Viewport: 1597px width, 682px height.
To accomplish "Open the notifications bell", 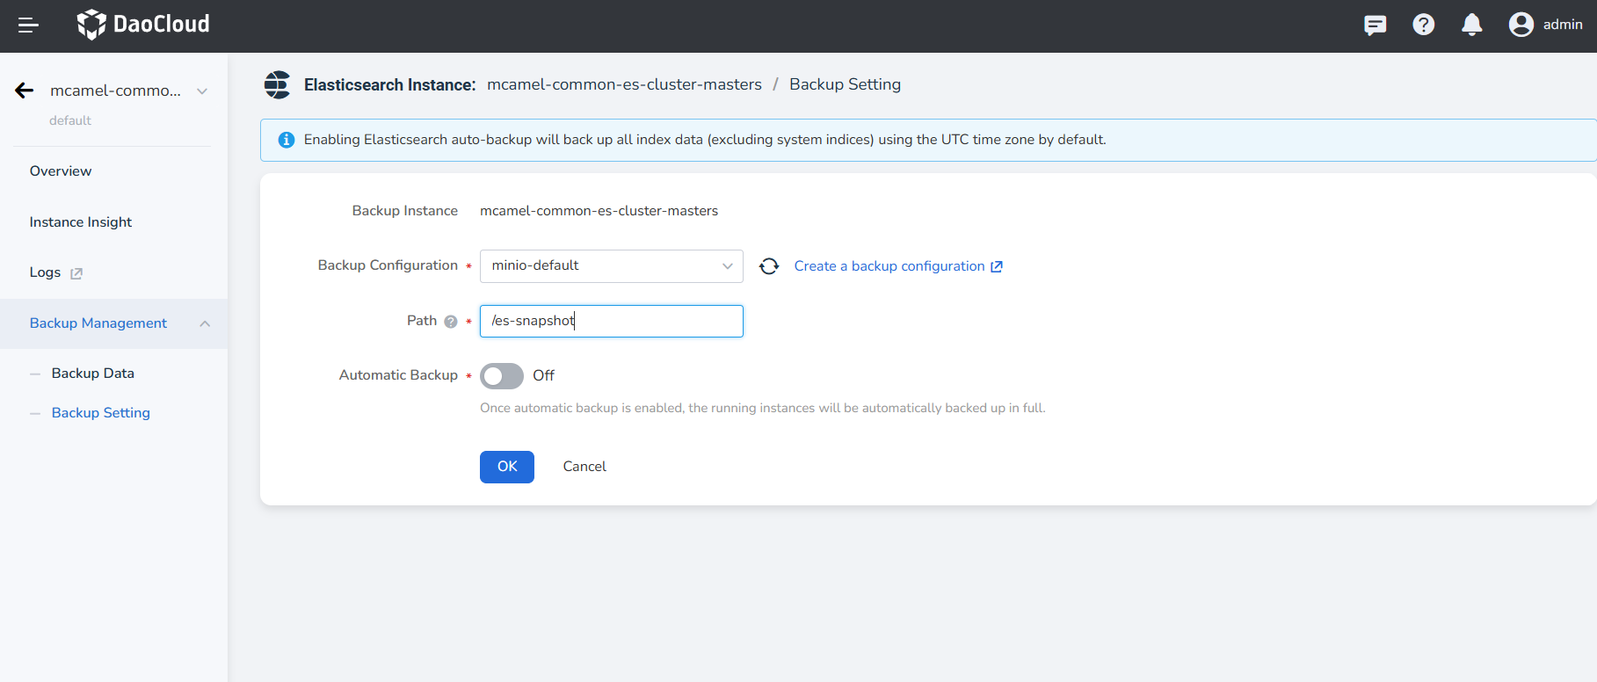I will coord(1471,25).
